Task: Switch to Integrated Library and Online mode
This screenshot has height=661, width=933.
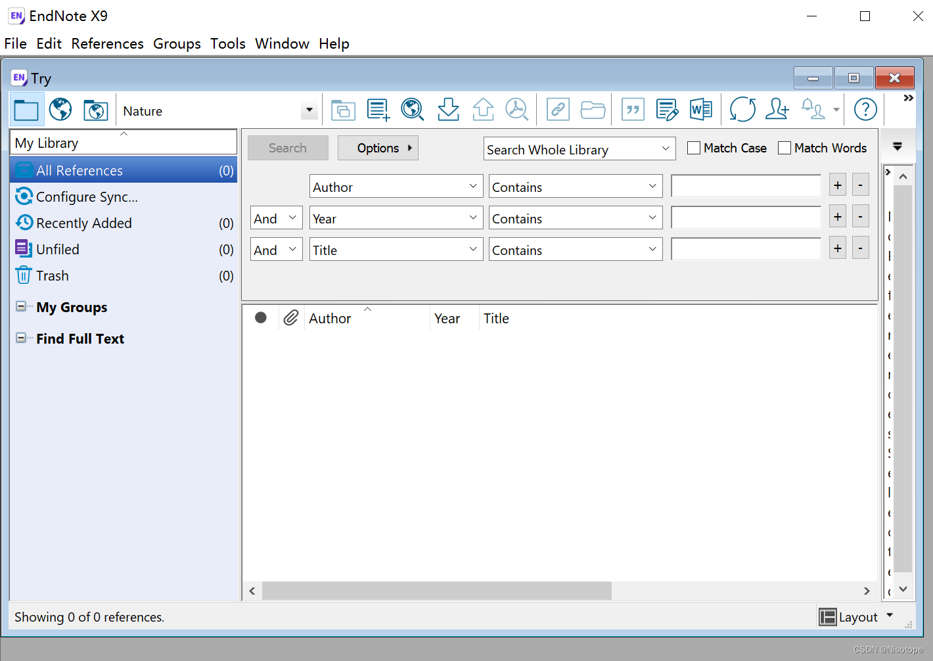Action: tap(96, 110)
